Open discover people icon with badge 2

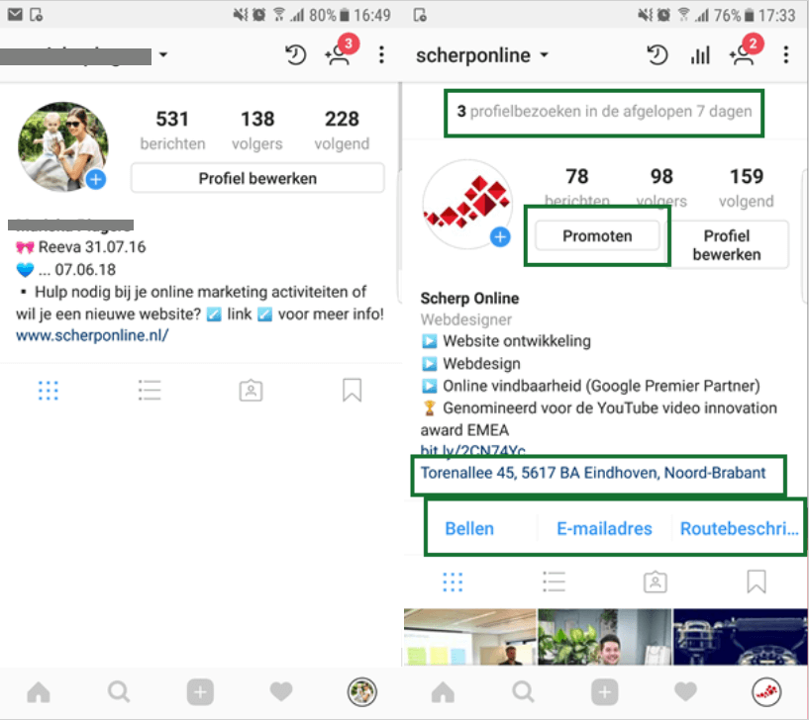(746, 50)
